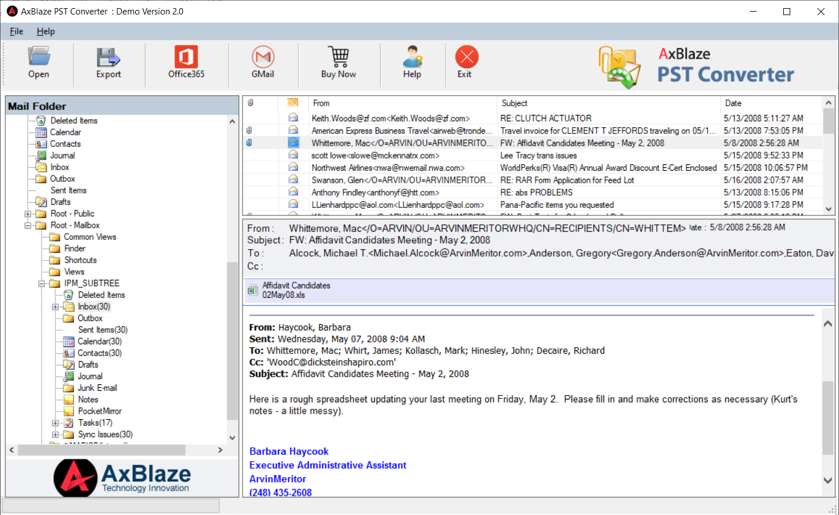This screenshot has height=515, width=839.
Task: Select the RAR Form Application email row
Action: 533,180
